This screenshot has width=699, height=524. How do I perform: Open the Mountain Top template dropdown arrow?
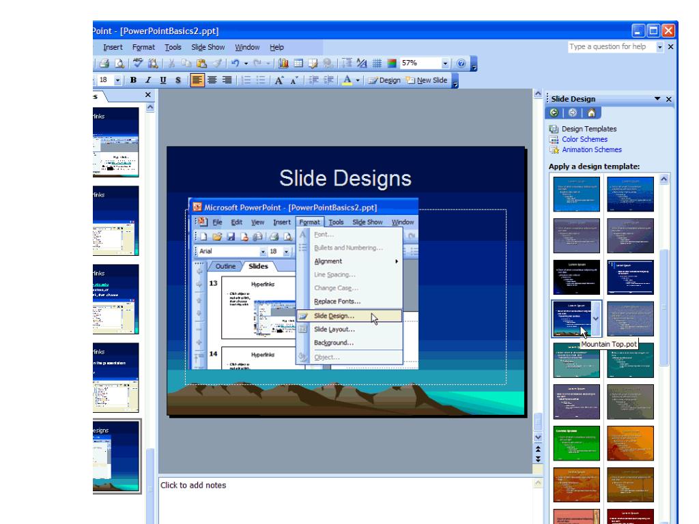596,319
